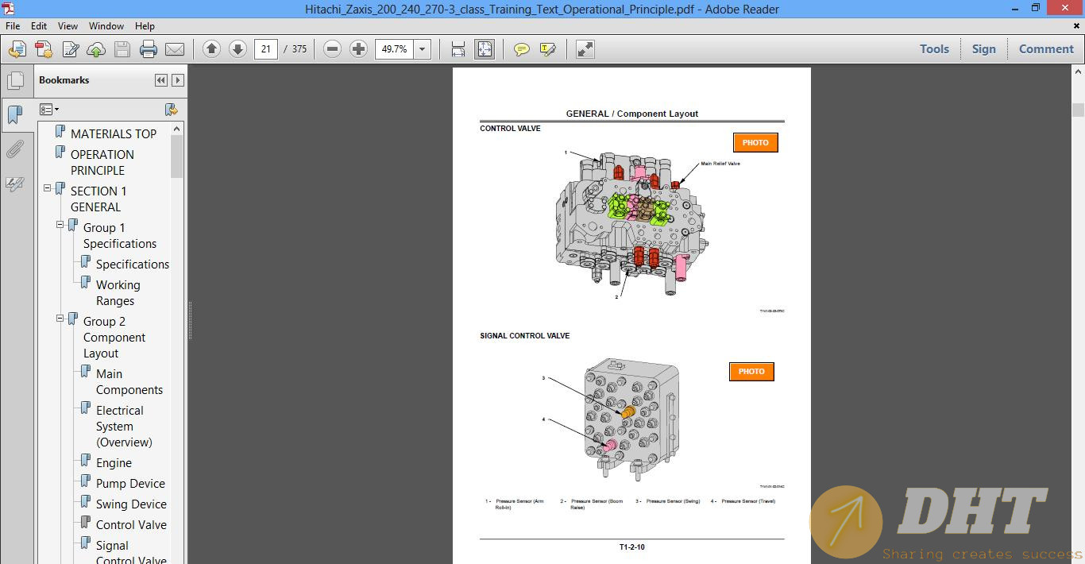Viewport: 1085px width, 564px height.
Task: Click the document vertical scrollbar thumb
Action: (1078, 110)
